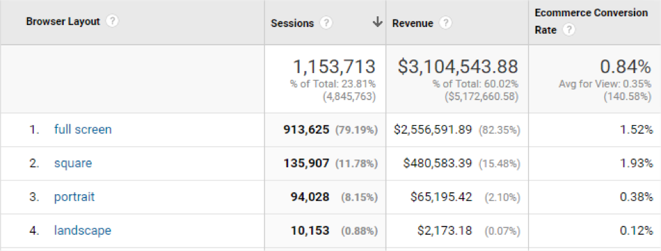This screenshot has width=661, height=251.
Task: Click the Browser Layout column header
Action: coord(63,22)
